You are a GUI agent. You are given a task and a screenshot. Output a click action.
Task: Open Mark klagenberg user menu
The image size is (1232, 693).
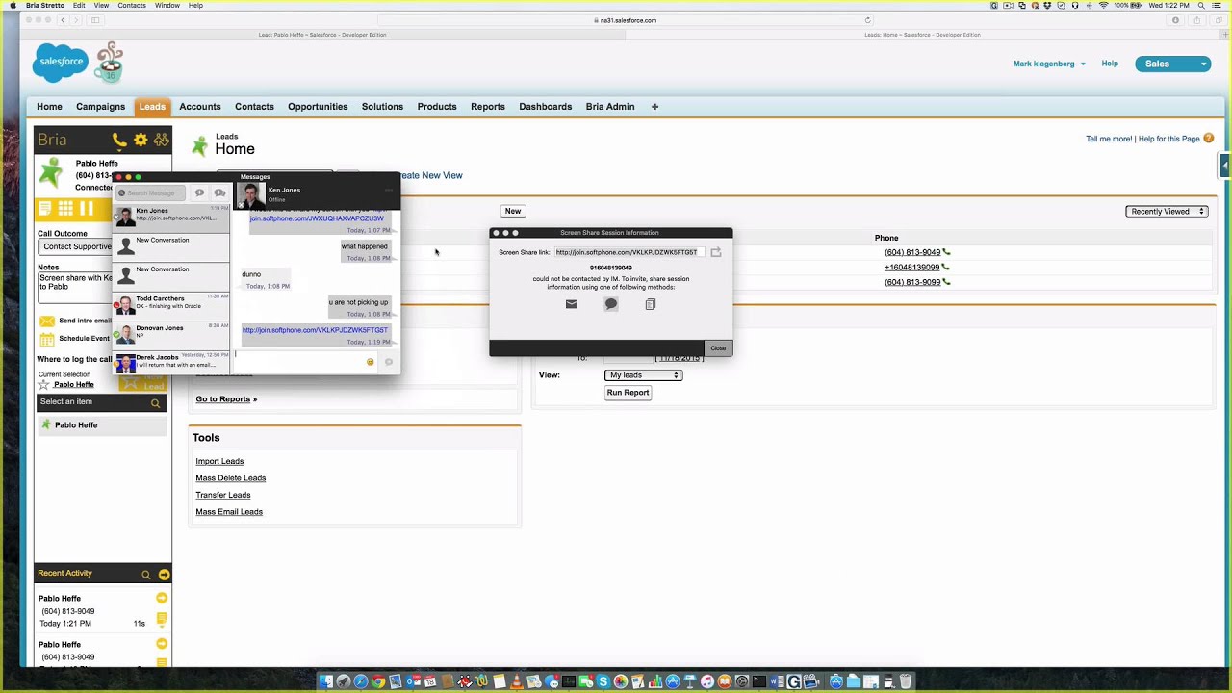point(1049,64)
